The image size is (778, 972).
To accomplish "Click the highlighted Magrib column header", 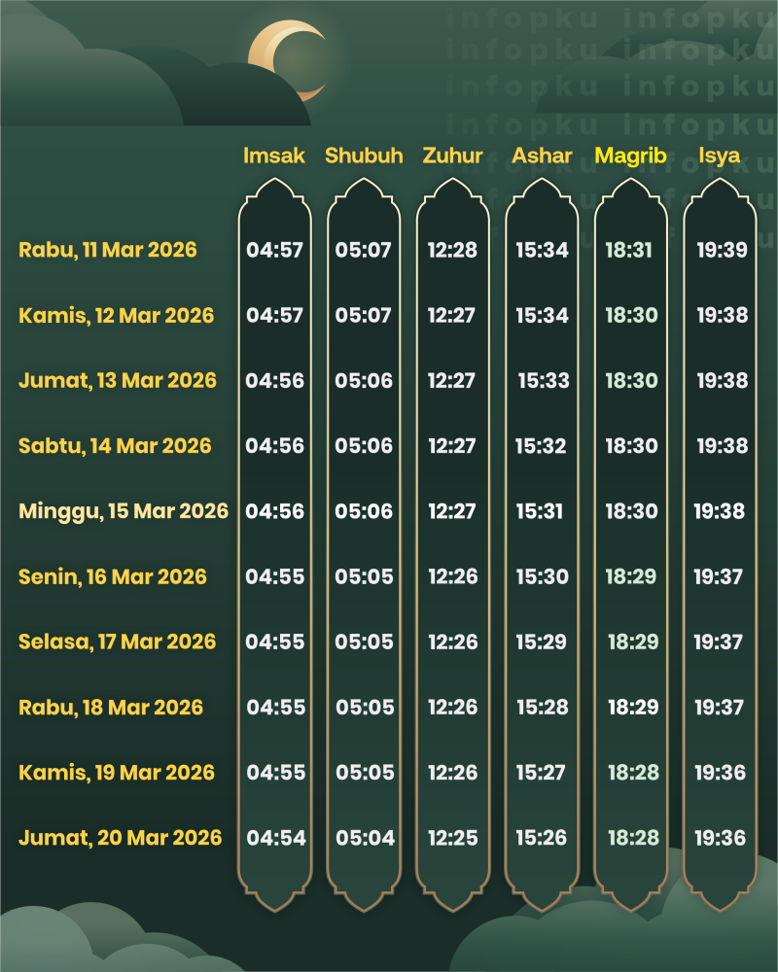I will [630, 156].
